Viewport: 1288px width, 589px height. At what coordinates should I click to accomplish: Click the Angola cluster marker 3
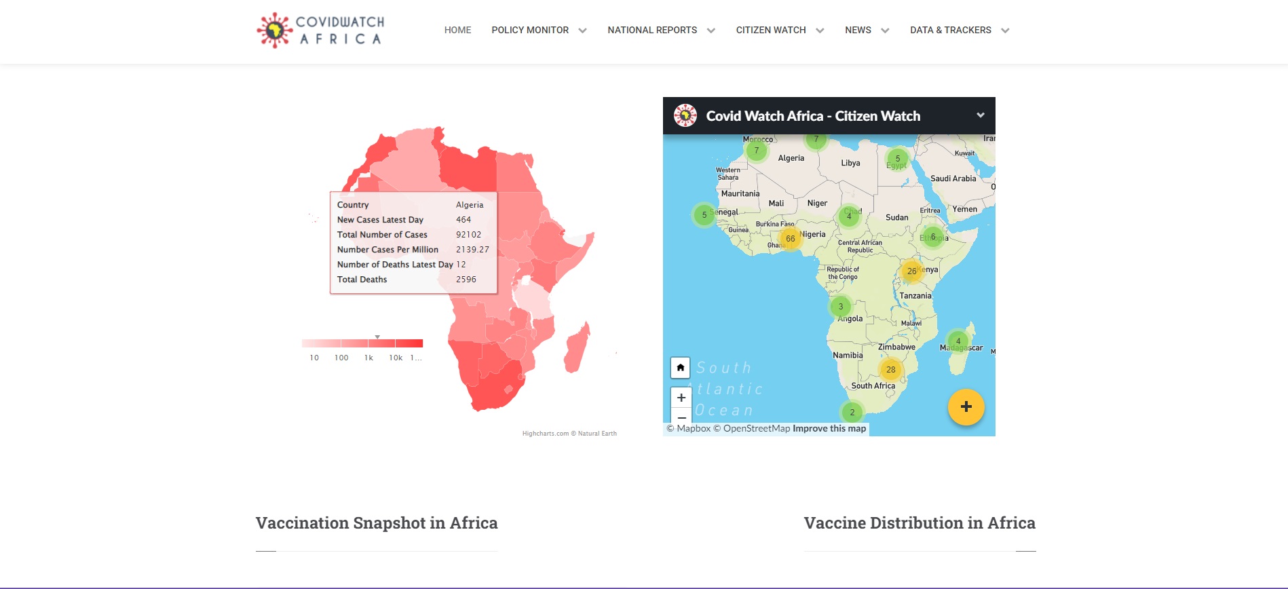click(840, 307)
